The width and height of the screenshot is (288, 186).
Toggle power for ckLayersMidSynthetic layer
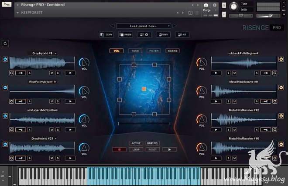pos(5,116)
